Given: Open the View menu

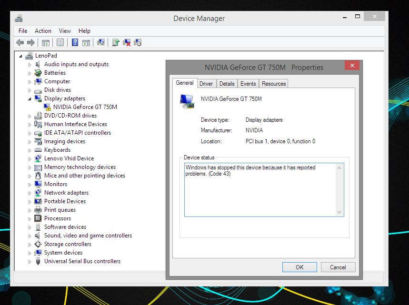Looking at the screenshot, I should click(65, 31).
